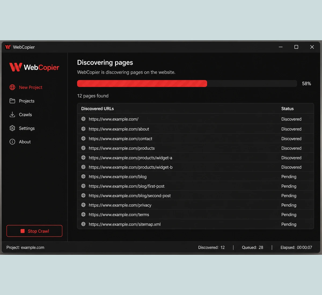
Task: Click 'Discovered: 12' in status bar
Action: point(211,248)
